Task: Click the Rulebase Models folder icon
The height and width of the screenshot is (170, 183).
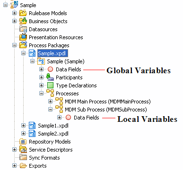Action: [23, 13]
